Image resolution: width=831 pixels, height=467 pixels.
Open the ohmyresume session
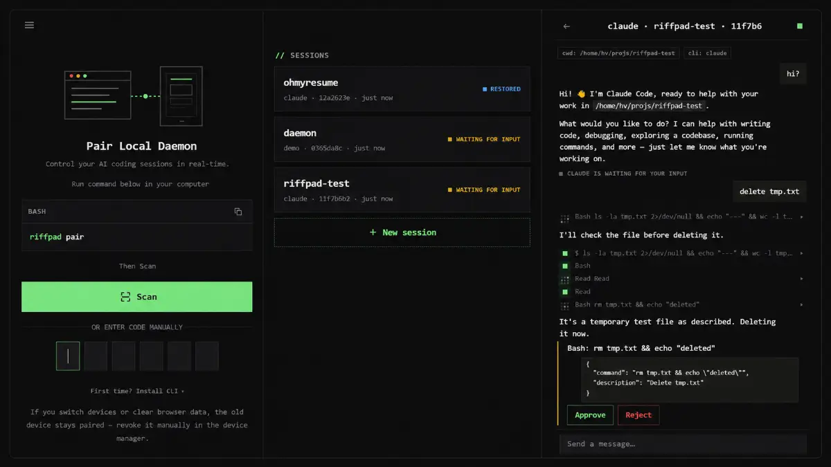pos(402,89)
